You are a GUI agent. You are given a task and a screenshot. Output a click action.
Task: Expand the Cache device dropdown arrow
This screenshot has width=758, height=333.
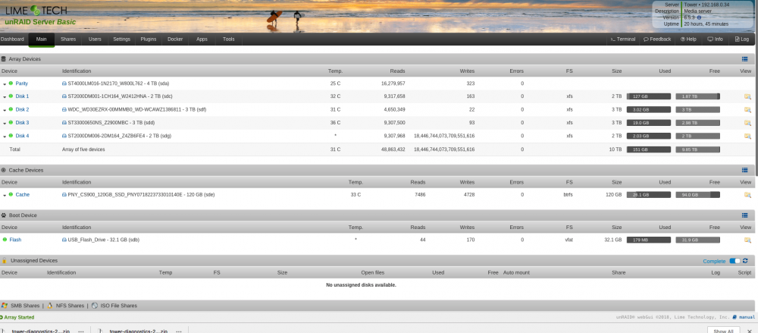pos(5,195)
